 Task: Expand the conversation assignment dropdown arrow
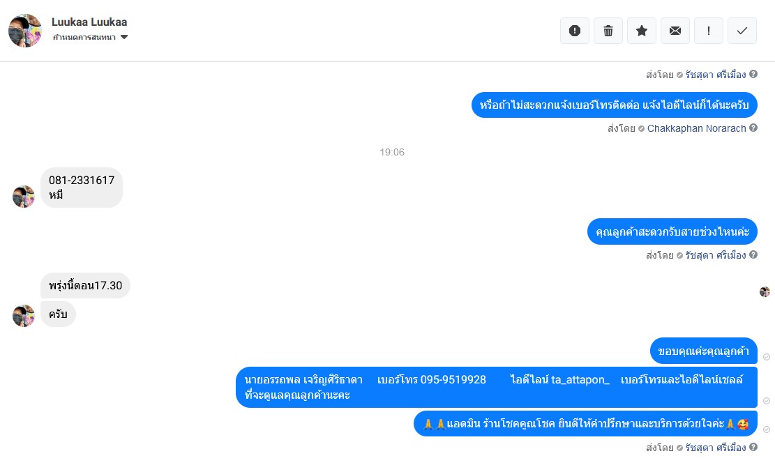(124, 37)
